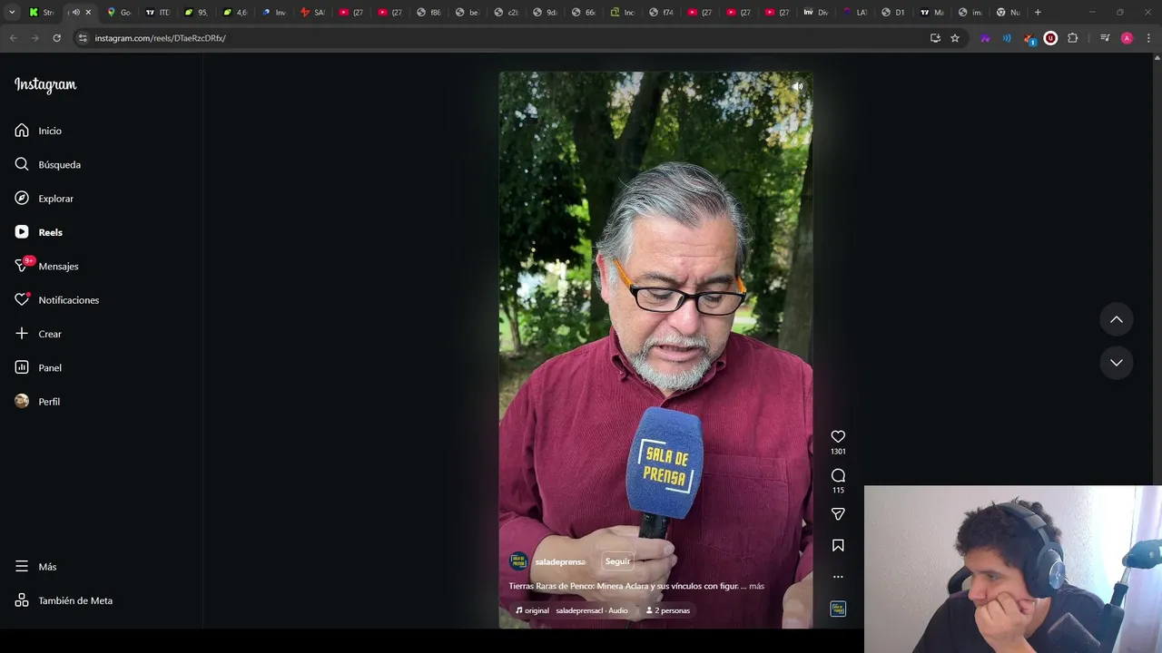1162x653 pixels.
Task: Open the Chrome profile avatar menu
Action: (1127, 38)
